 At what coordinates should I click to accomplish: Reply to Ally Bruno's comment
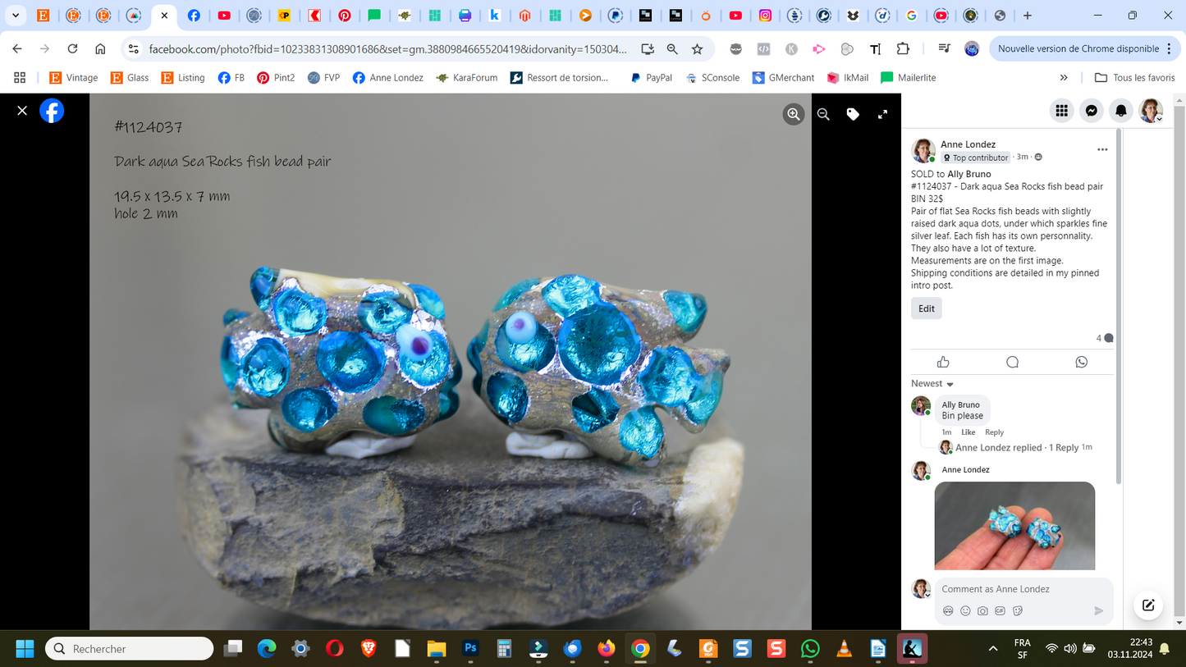[994, 432]
